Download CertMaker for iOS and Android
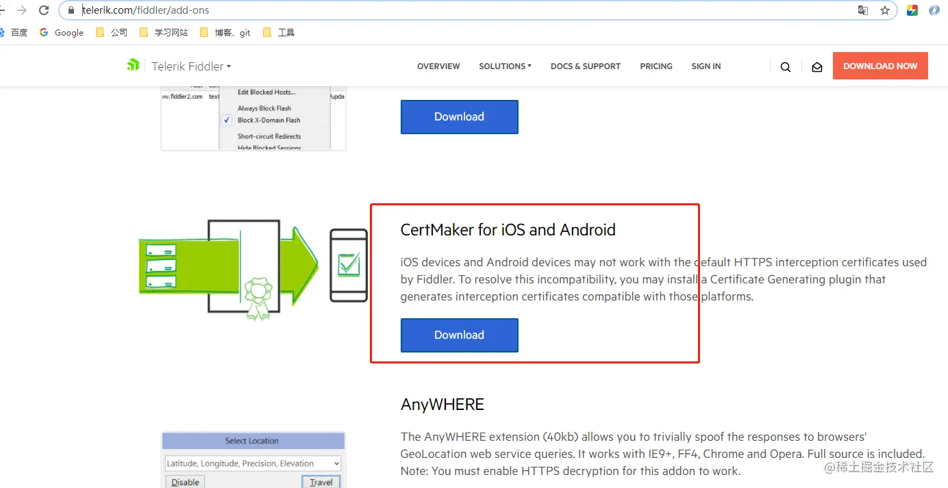The width and height of the screenshot is (948, 488). pos(459,335)
